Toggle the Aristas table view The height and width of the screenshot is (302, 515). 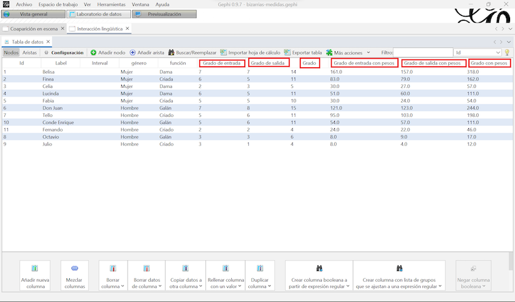click(29, 53)
